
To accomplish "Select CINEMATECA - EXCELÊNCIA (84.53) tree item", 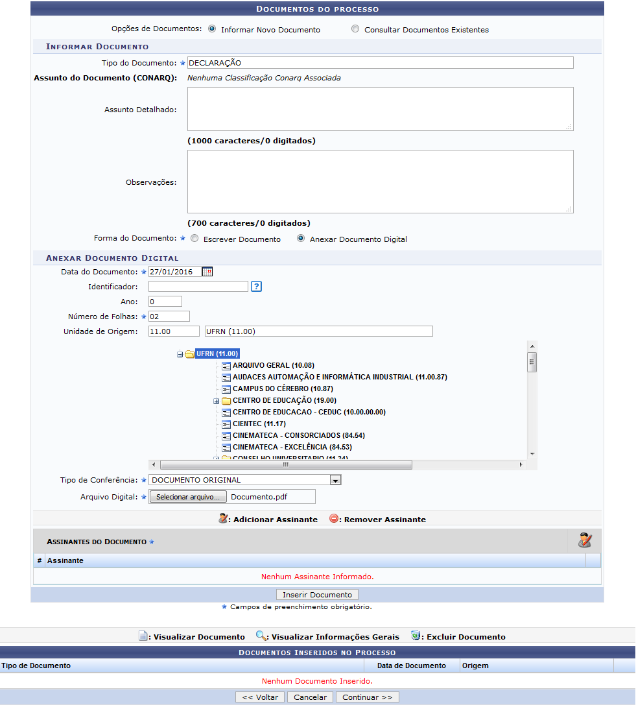I will tap(292, 448).
